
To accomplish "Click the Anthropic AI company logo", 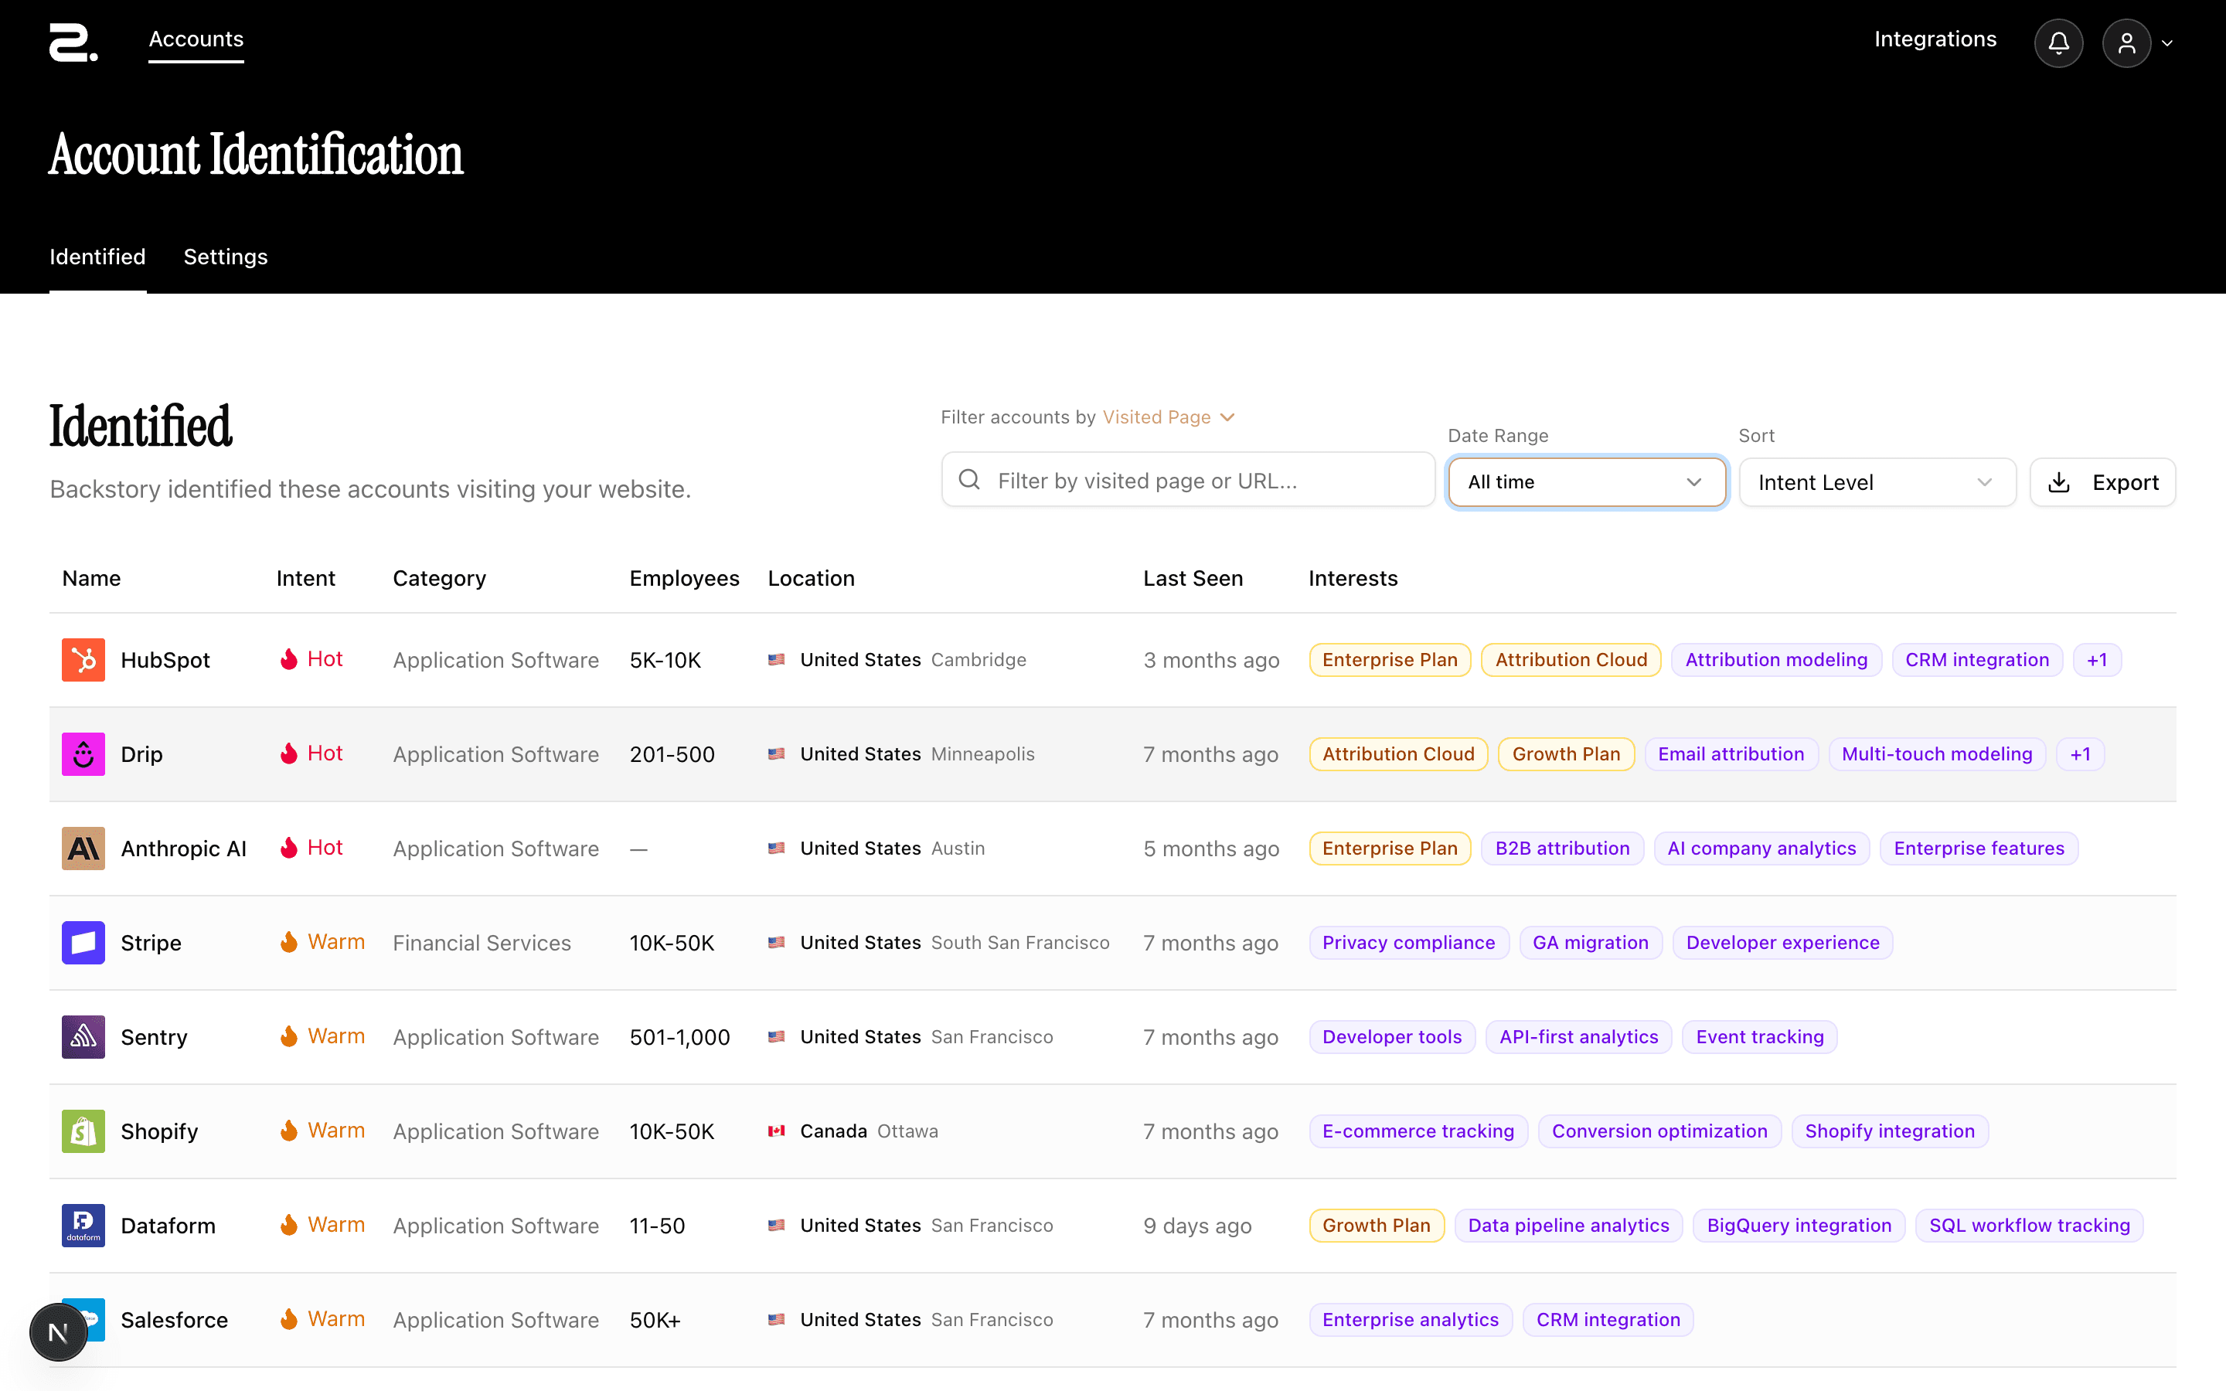I will click(83, 849).
